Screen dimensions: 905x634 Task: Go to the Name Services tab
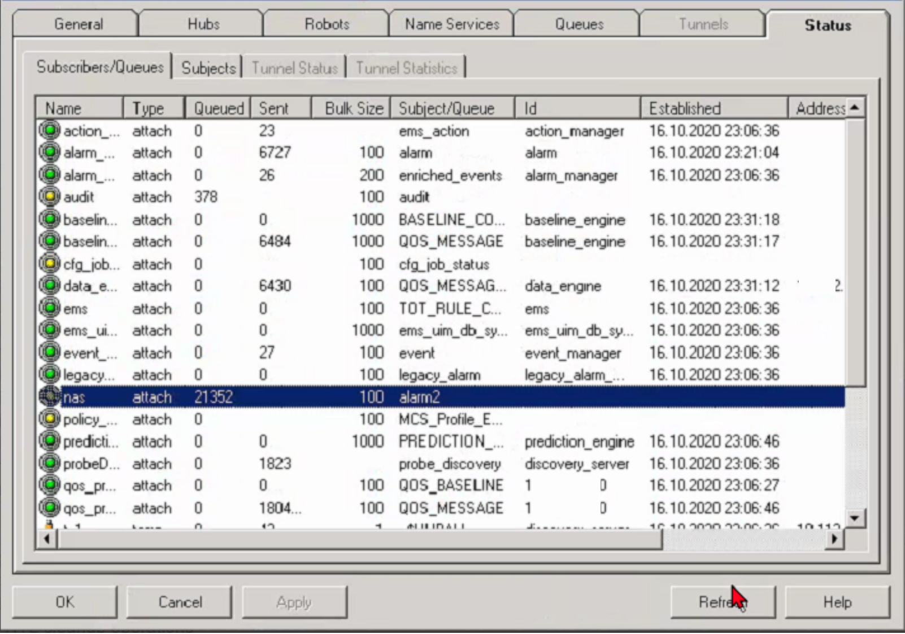451,24
